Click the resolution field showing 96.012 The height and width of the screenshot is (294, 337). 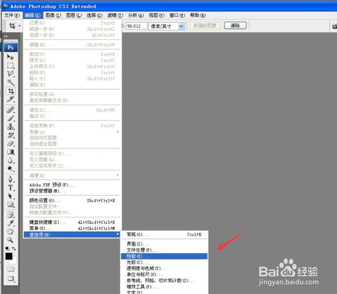137,26
